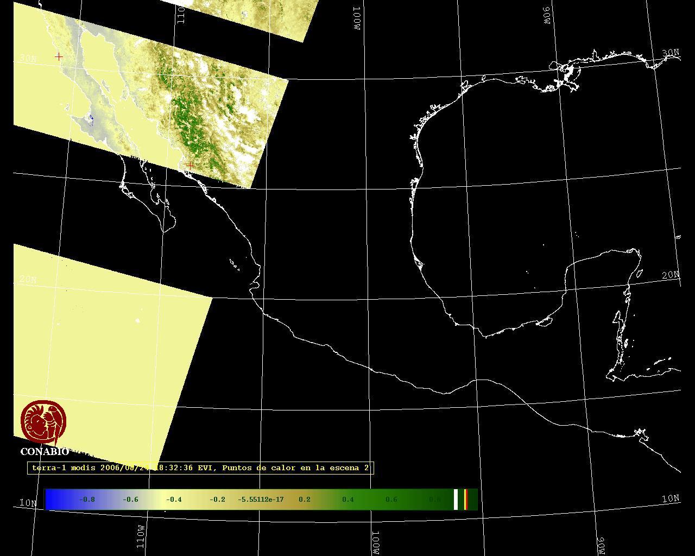This screenshot has width=695, height=556.
Task: Click the -0.8 label on the color bar
Action: pos(87,500)
